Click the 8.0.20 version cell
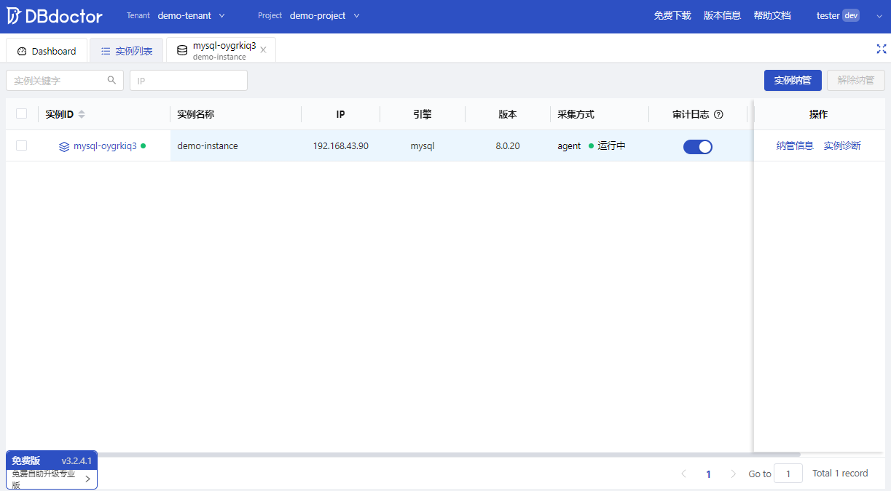This screenshot has height=491, width=891. 508,145
